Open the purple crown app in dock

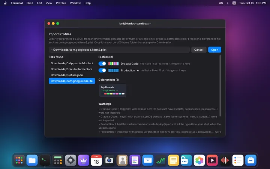pyautogui.click(x=84, y=160)
